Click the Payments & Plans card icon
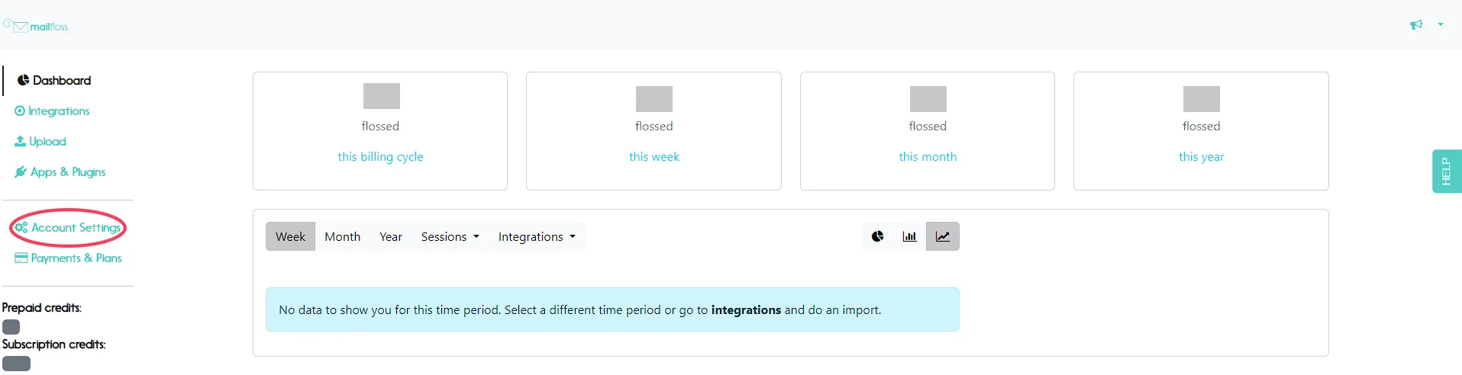 tap(21, 258)
